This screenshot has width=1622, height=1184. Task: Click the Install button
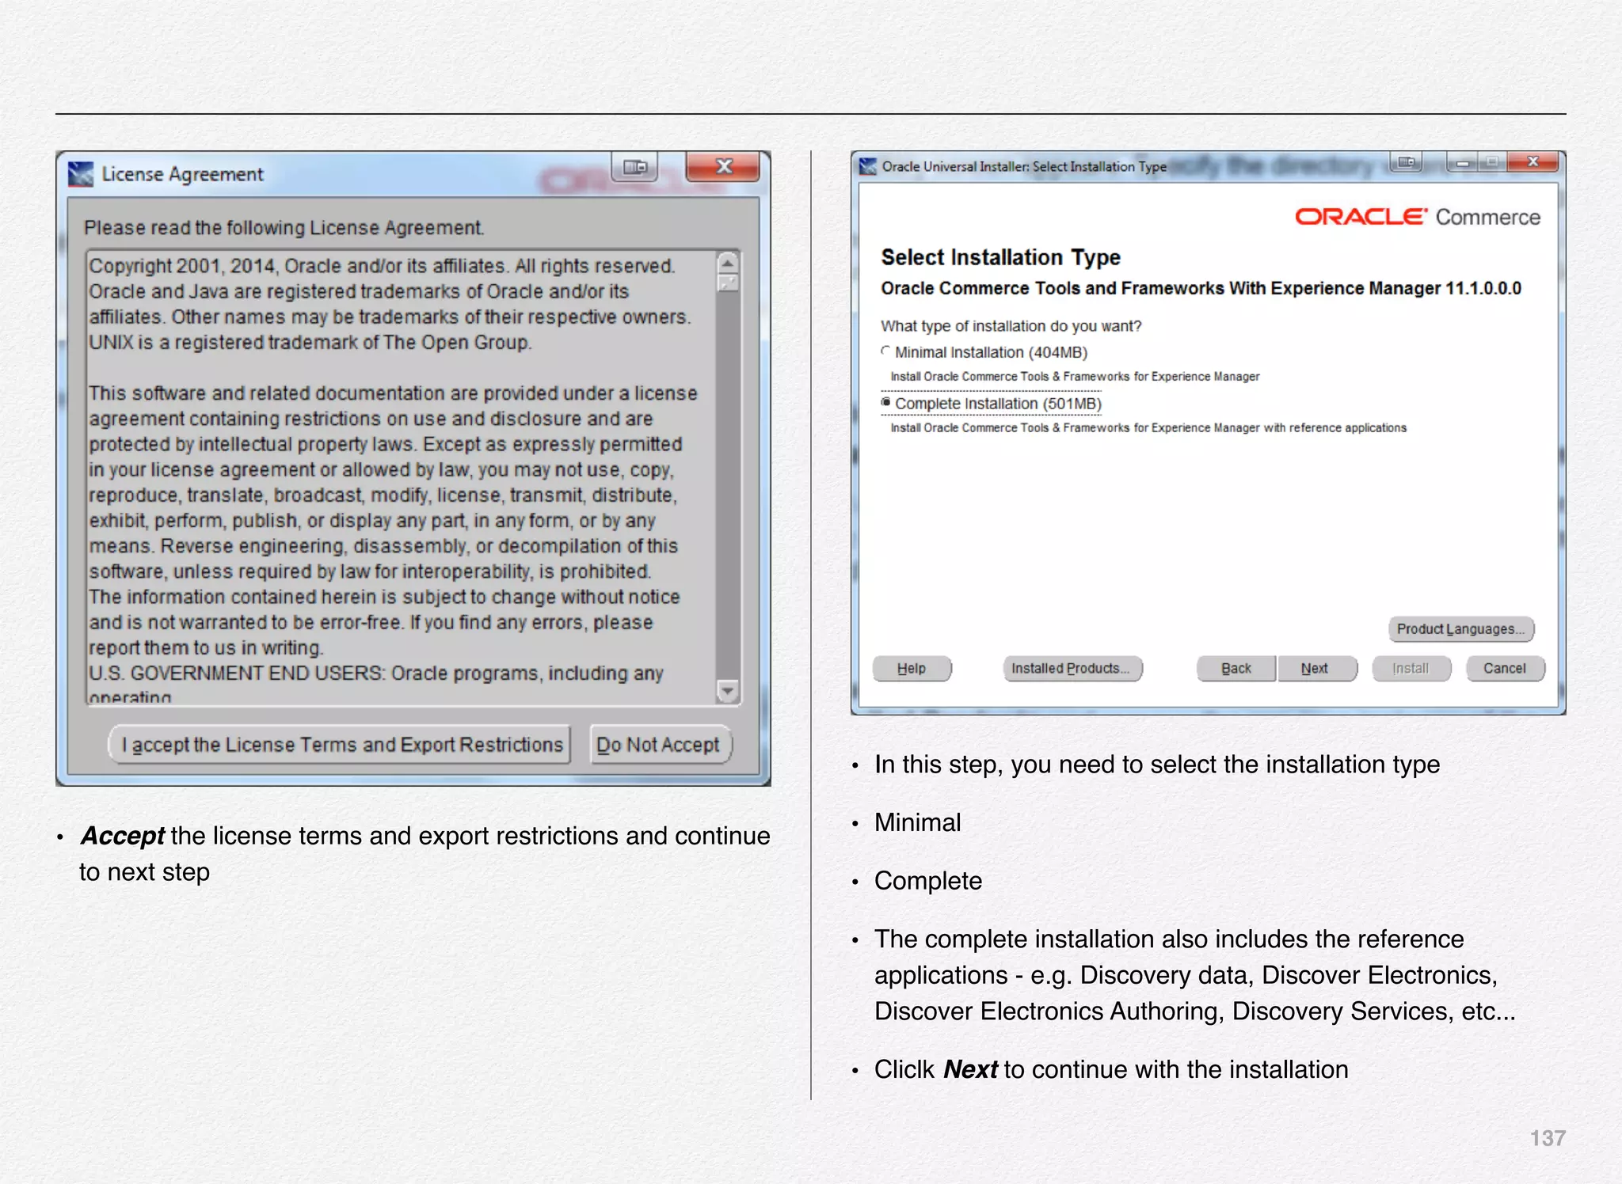1411,669
